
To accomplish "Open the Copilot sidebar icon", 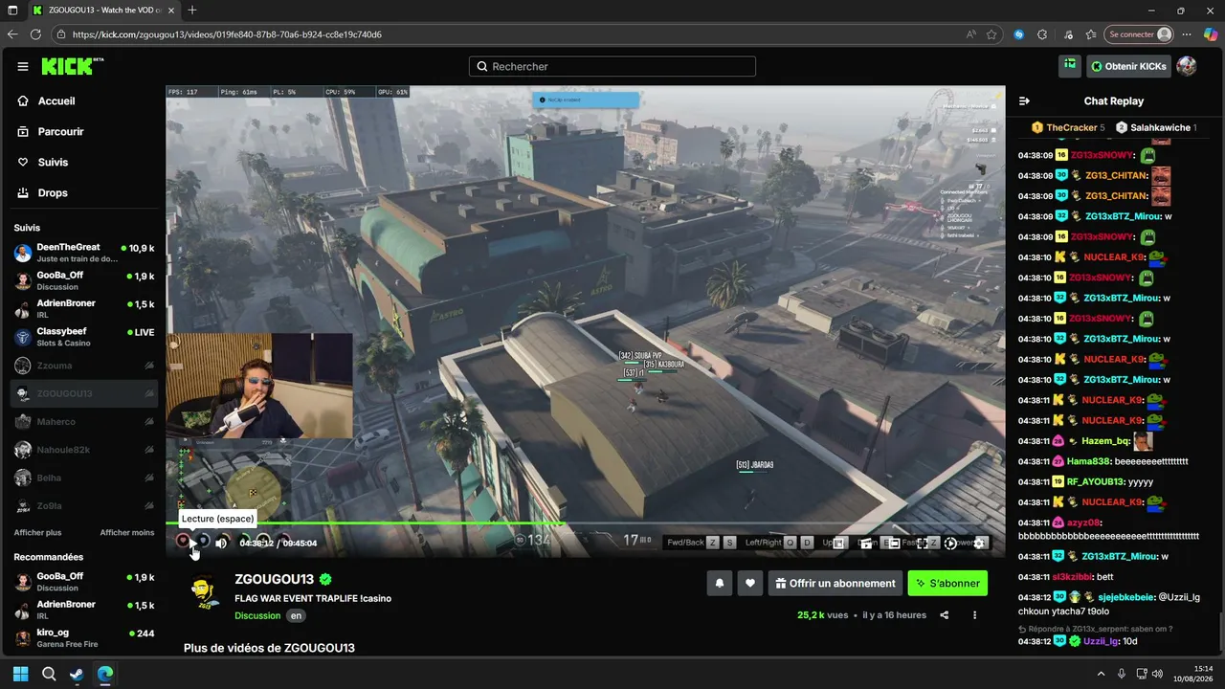I will (x=1212, y=34).
